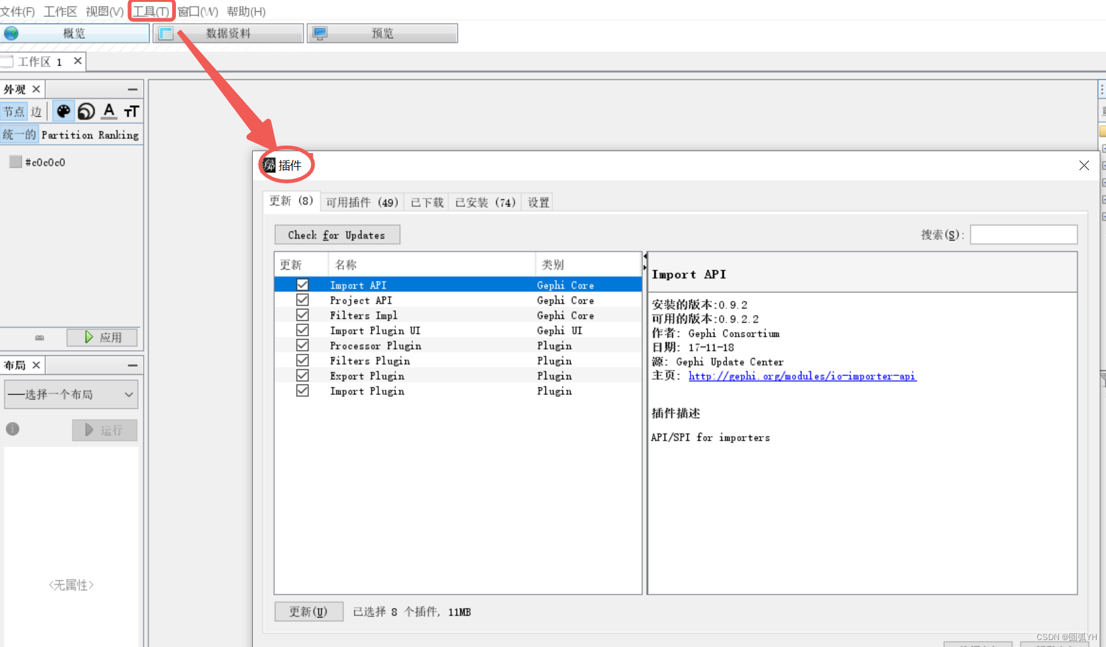Select the 可用插件 (49) tab
Image resolution: width=1106 pixels, height=647 pixels.
pos(362,202)
